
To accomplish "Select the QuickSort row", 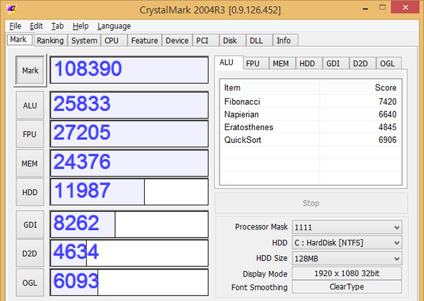I will tap(310, 139).
